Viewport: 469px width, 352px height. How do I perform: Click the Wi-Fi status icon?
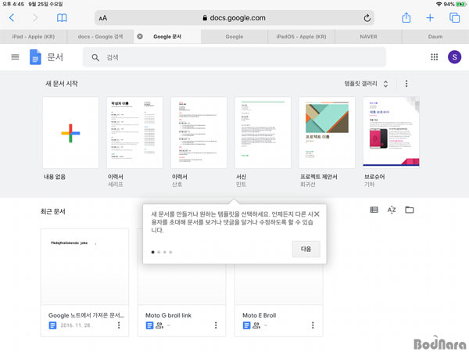click(439, 4)
